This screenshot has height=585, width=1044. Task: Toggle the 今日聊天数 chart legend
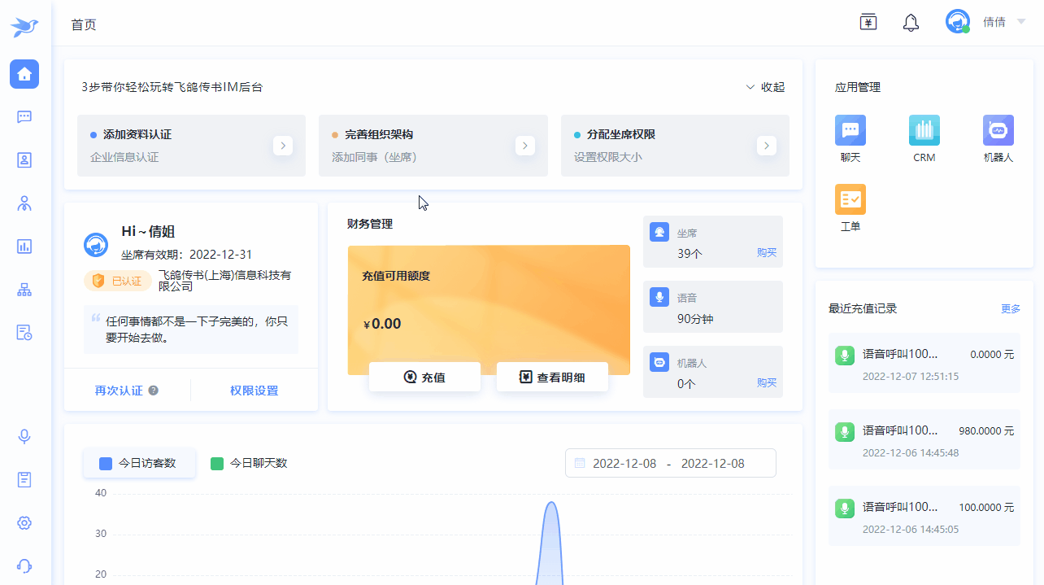tap(250, 463)
